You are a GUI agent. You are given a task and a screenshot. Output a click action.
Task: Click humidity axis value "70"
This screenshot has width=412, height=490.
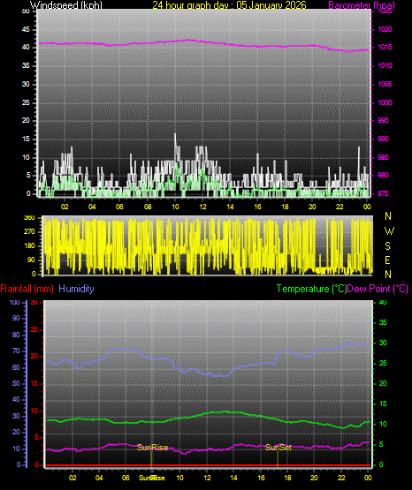(x=16, y=351)
